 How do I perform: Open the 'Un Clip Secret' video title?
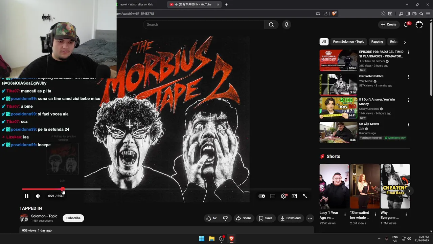369,124
